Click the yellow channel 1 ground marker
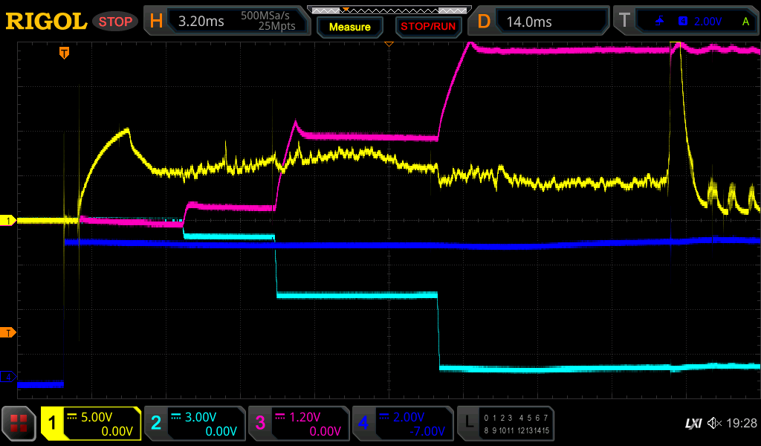761x446 pixels. pyautogui.click(x=8, y=221)
